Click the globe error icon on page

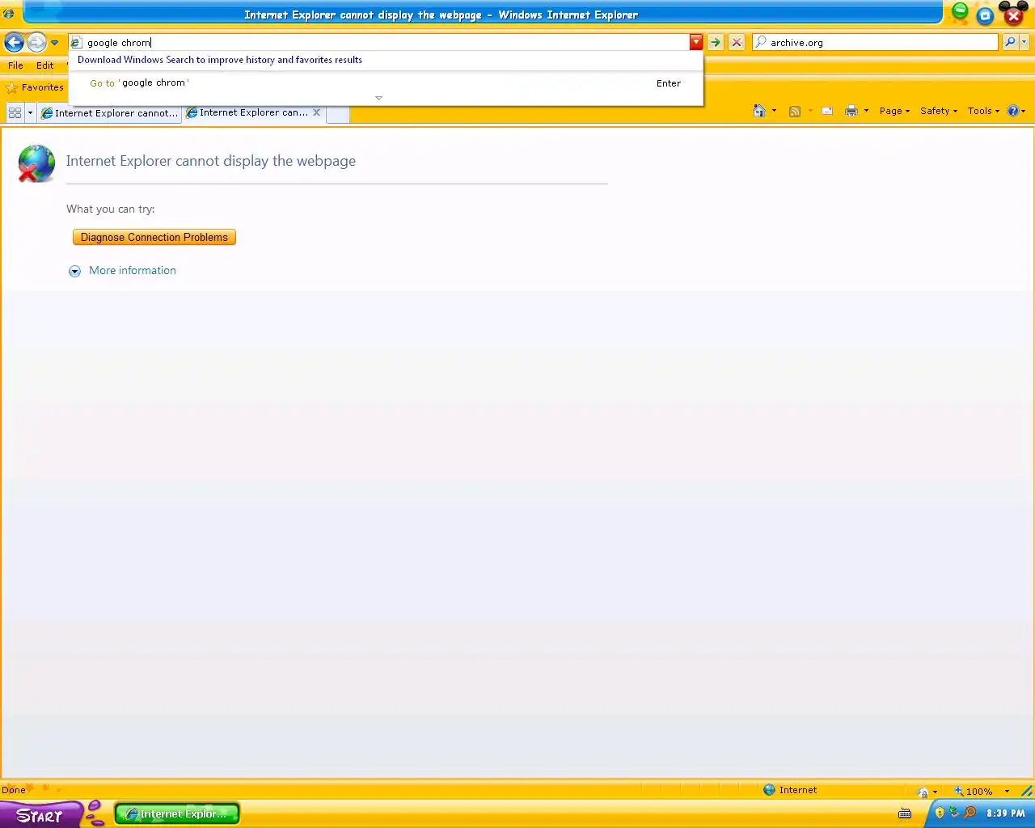pyautogui.click(x=36, y=163)
